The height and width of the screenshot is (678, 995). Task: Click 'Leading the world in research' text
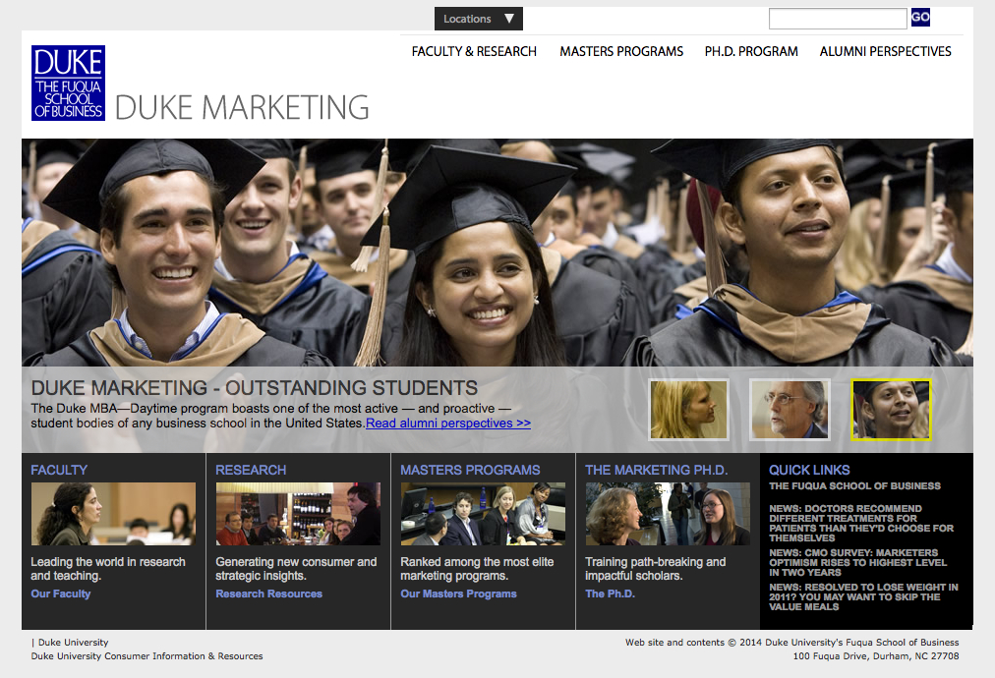pyautogui.click(x=108, y=569)
